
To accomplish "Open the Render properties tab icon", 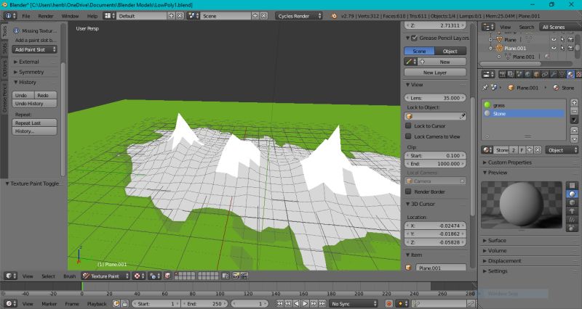I will (x=502, y=75).
